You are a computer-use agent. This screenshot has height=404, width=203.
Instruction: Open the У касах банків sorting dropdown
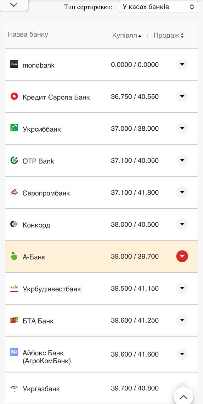pyautogui.click(x=158, y=7)
